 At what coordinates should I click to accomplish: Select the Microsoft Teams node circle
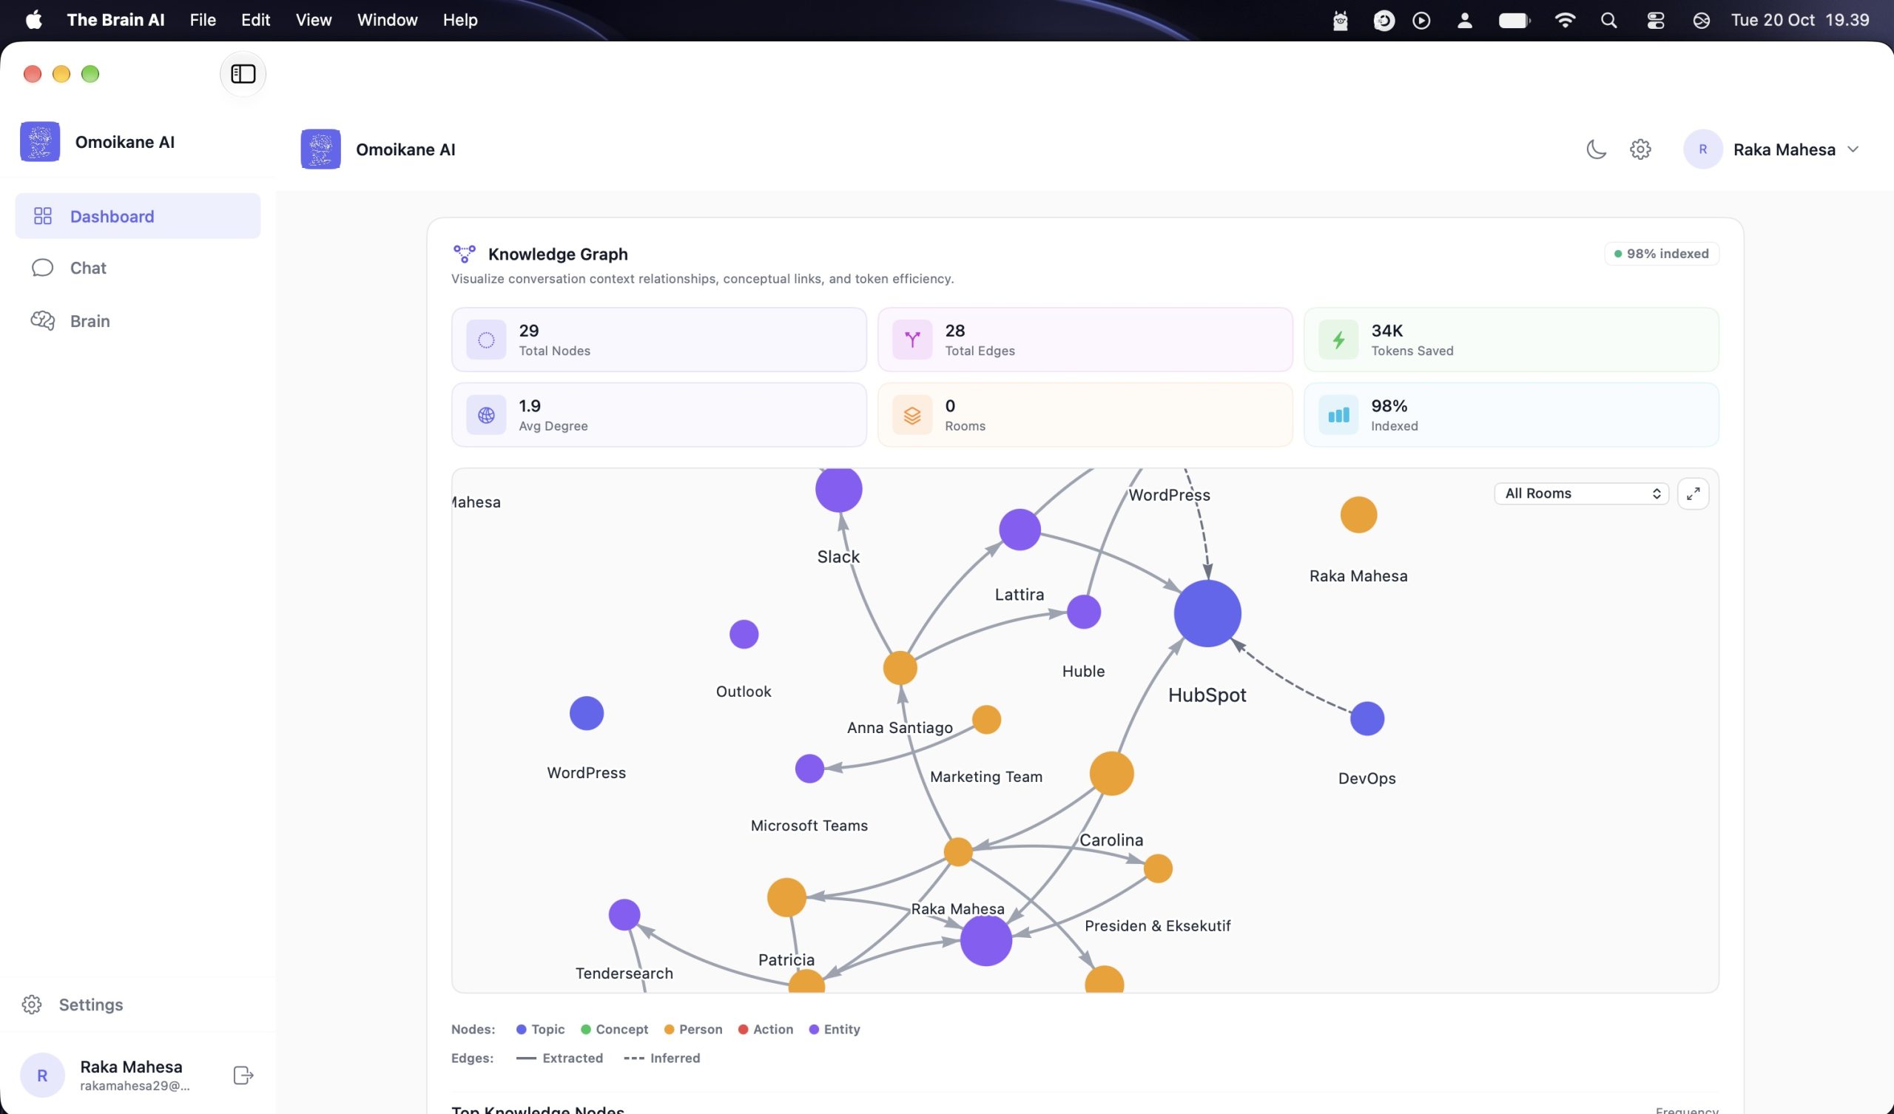pyautogui.click(x=809, y=769)
